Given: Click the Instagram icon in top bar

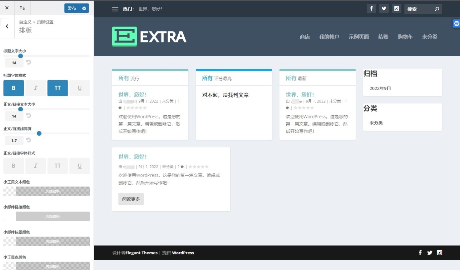Looking at the screenshot, I should coord(396,8).
